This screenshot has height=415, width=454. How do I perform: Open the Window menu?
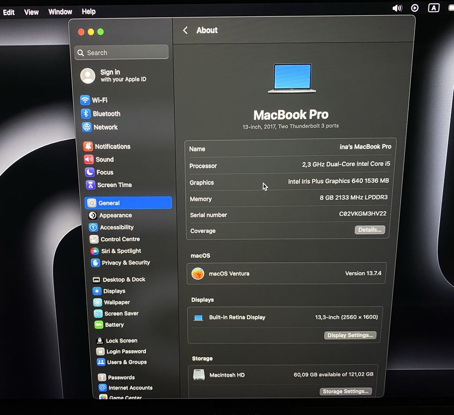(60, 12)
